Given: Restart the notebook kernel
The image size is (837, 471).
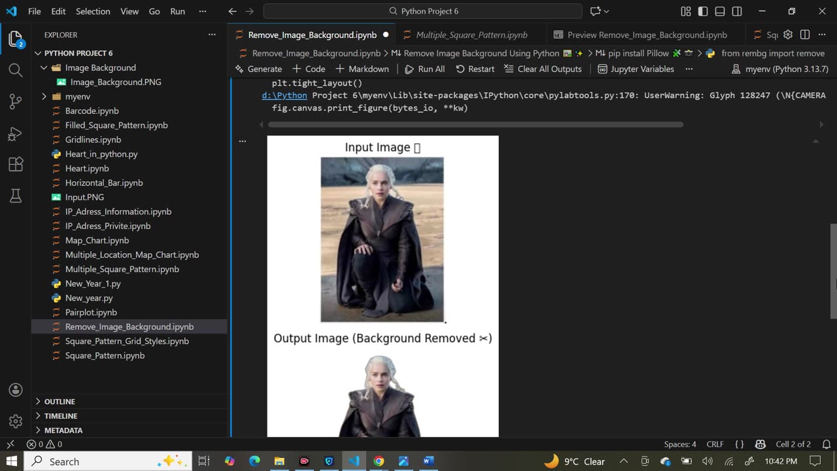Looking at the screenshot, I should [475, 69].
